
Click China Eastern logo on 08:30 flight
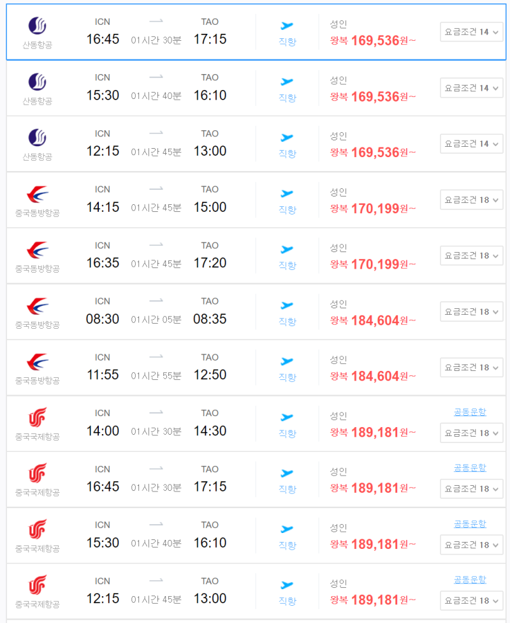[x=38, y=306]
